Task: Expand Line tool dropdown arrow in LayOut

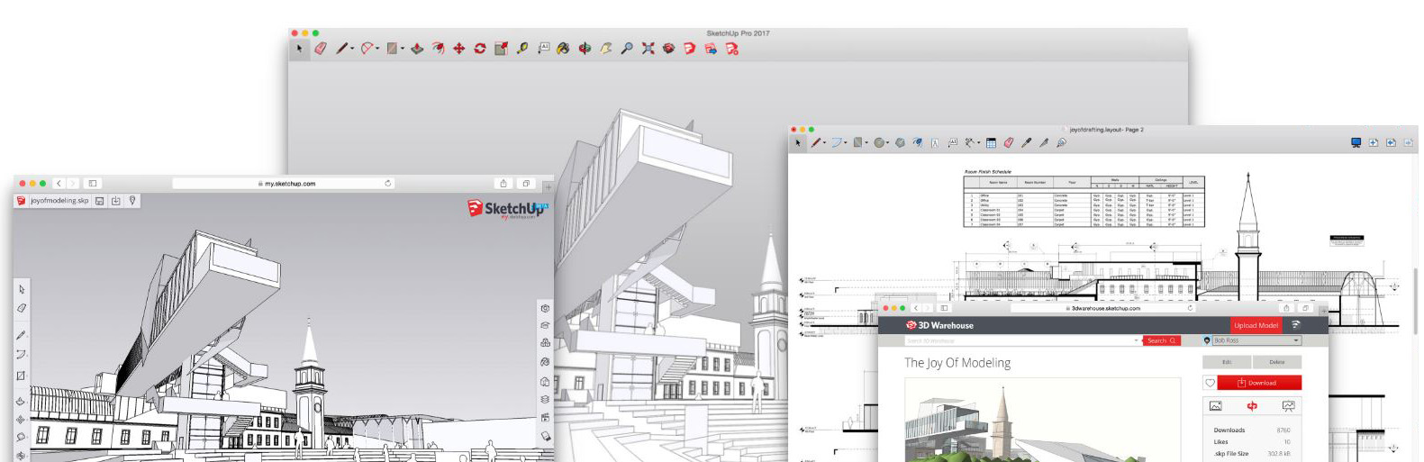Action: coord(824,142)
